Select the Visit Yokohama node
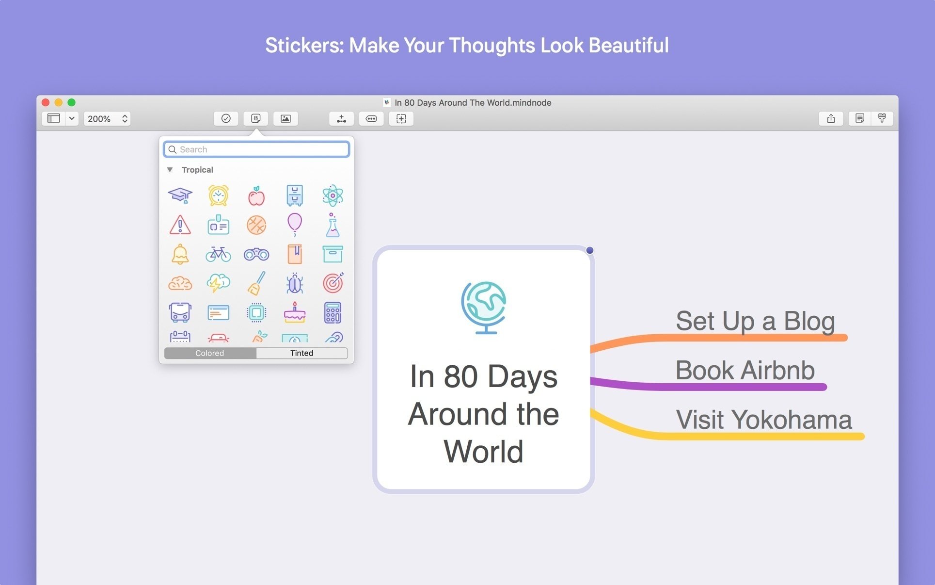This screenshot has height=585, width=935. click(x=763, y=420)
